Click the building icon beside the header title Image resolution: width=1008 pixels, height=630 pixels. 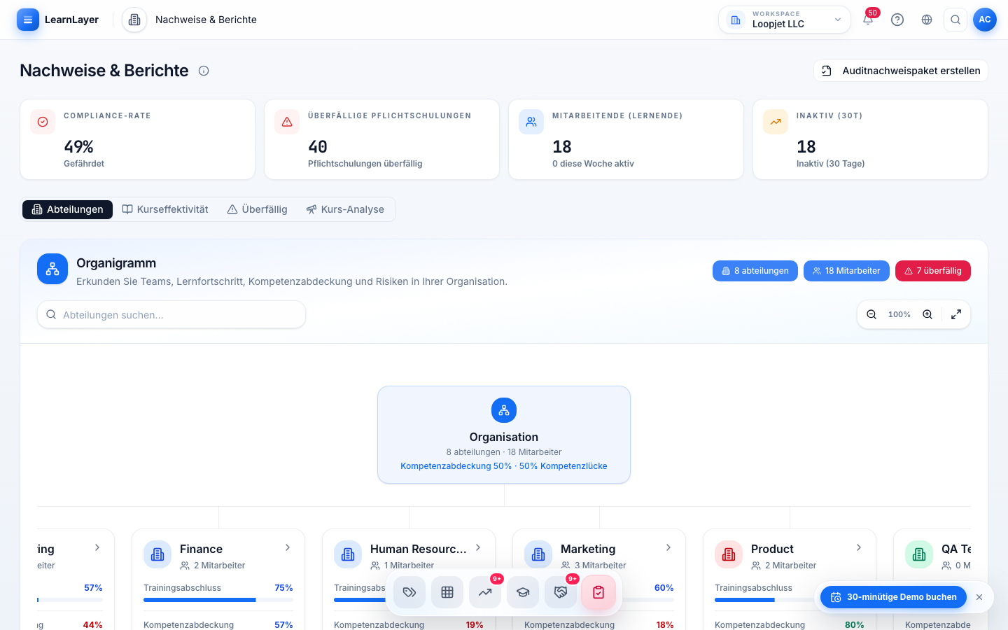coord(134,20)
